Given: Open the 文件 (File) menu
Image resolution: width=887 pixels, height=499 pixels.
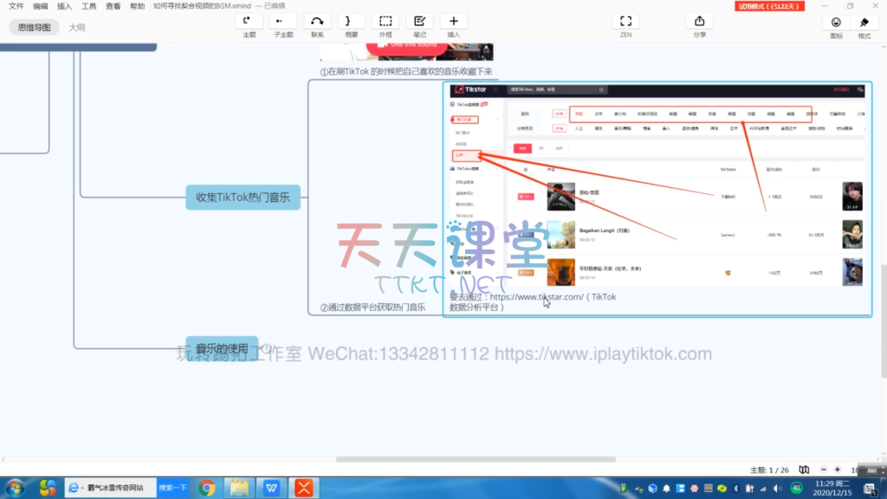Looking at the screenshot, I should (16, 6).
